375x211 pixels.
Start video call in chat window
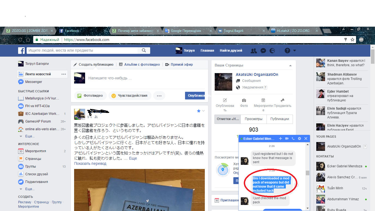point(287,139)
